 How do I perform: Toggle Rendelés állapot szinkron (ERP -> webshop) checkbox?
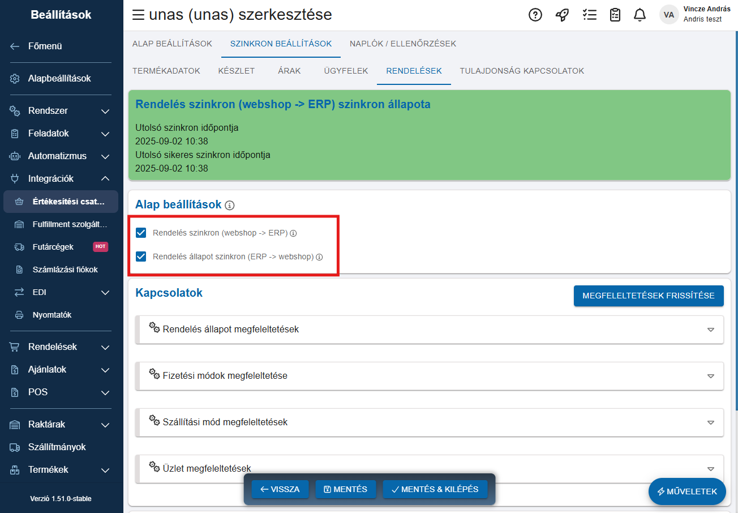tap(141, 256)
